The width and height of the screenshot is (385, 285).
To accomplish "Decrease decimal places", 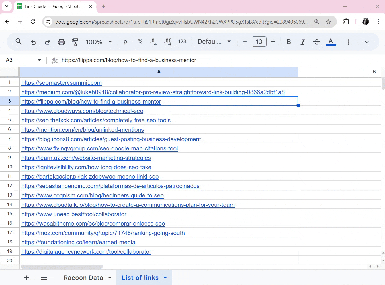I will pyautogui.click(x=153, y=42).
